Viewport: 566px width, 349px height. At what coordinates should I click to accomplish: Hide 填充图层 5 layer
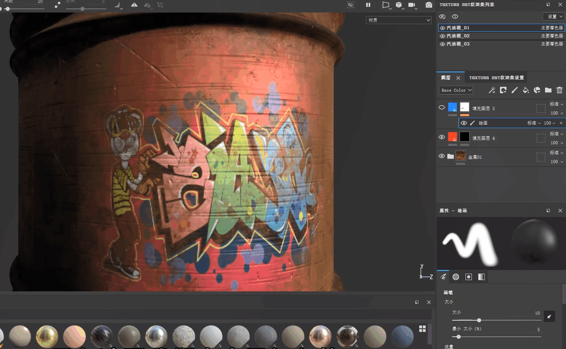442,108
